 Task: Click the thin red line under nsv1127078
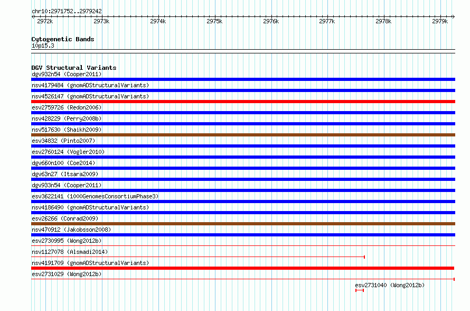point(198,257)
